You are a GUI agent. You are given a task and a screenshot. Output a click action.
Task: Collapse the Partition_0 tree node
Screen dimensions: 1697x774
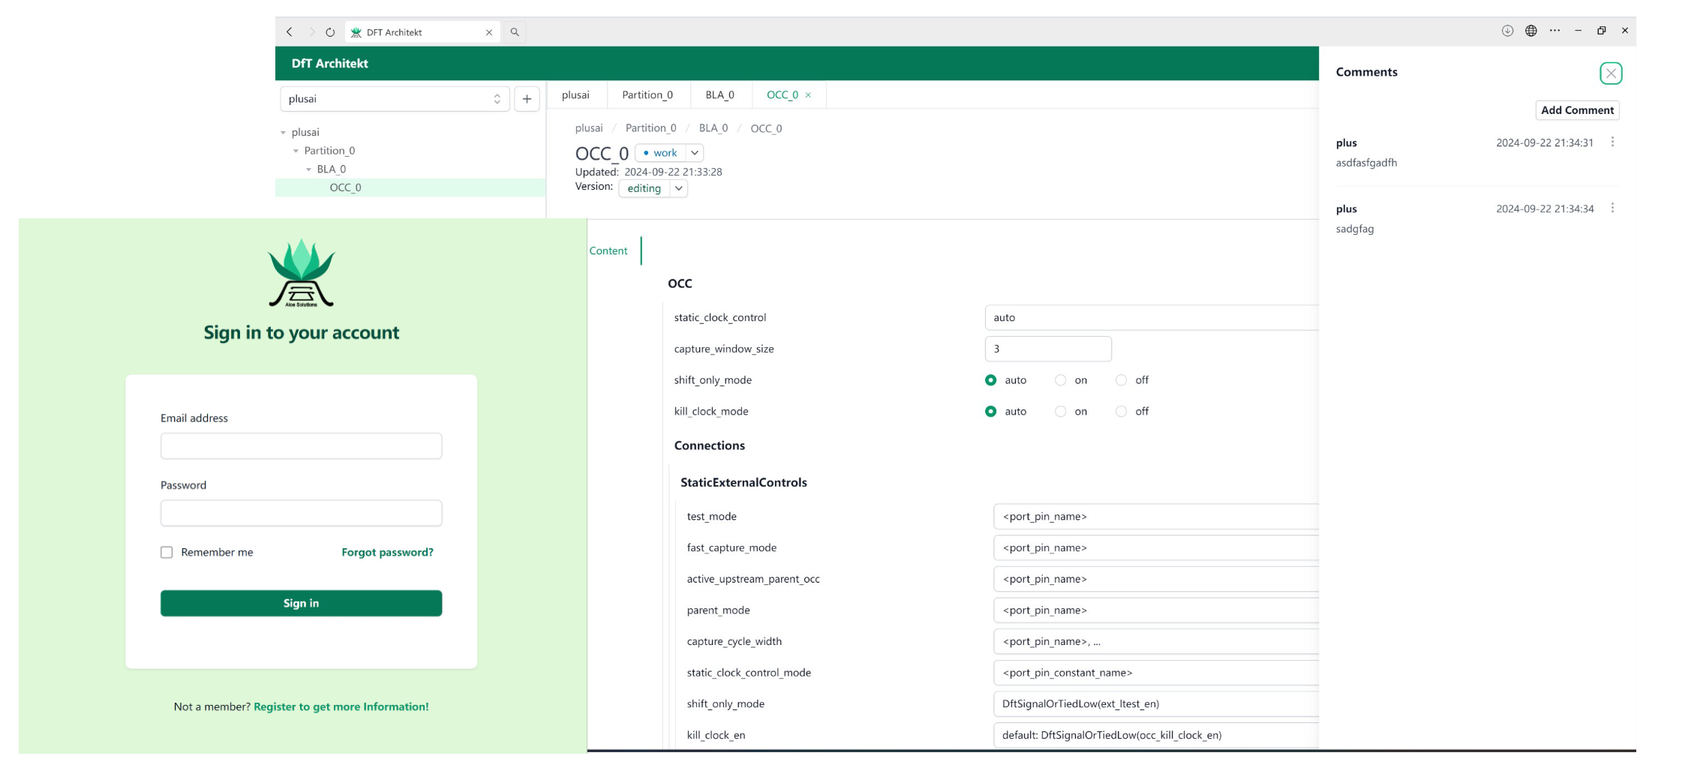coord(296,151)
